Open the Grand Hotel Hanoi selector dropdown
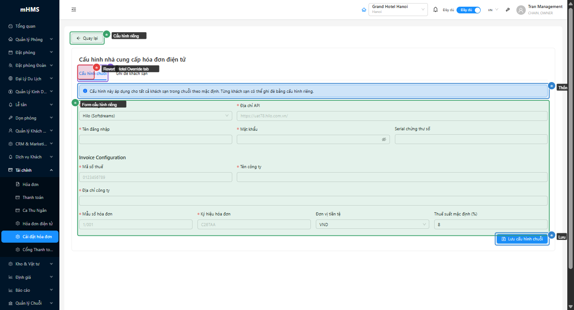 (x=398, y=9)
